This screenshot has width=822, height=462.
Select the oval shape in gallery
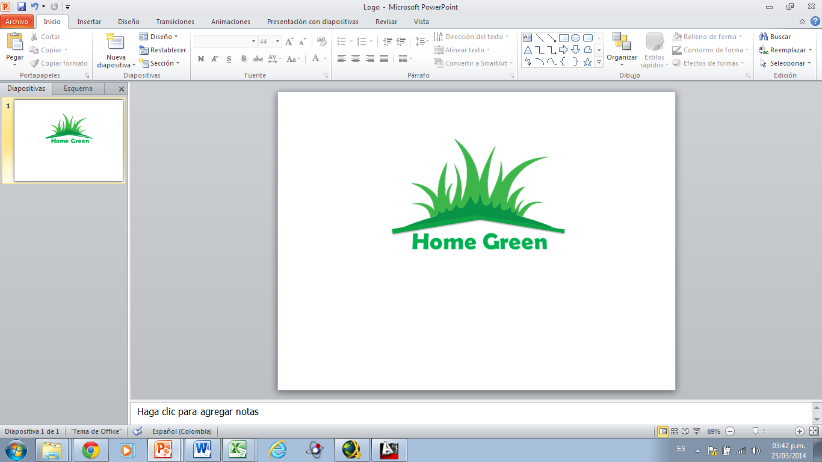[576, 37]
